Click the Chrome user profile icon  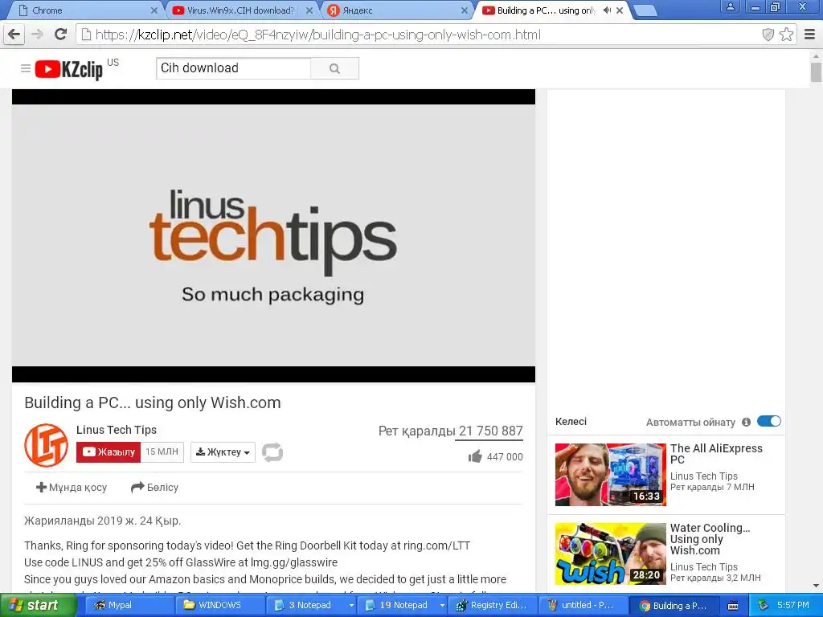pyautogui.click(x=730, y=6)
